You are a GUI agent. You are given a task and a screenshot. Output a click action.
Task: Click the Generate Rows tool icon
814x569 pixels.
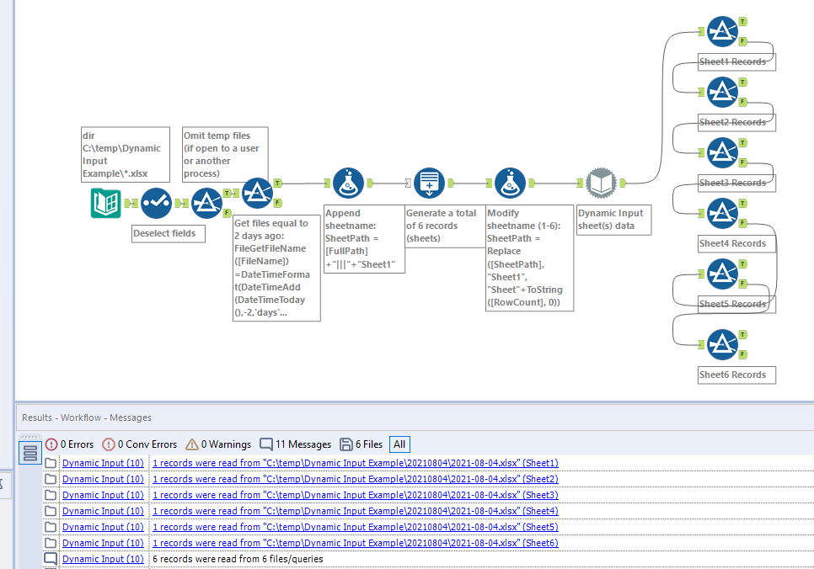[x=429, y=183]
